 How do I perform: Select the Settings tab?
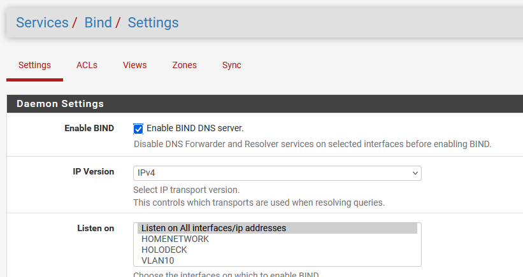tap(34, 65)
